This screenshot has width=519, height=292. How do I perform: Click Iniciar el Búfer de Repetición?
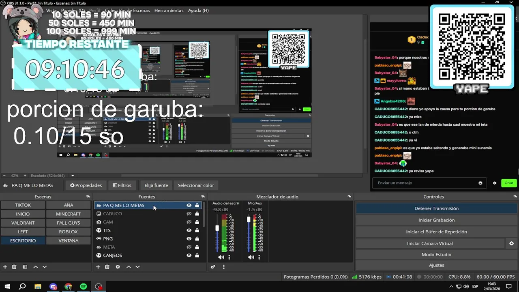(436, 232)
